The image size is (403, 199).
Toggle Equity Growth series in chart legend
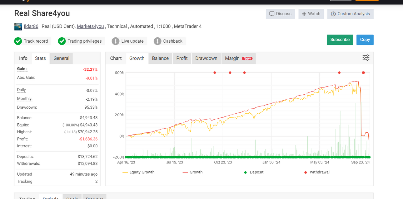coord(138,172)
